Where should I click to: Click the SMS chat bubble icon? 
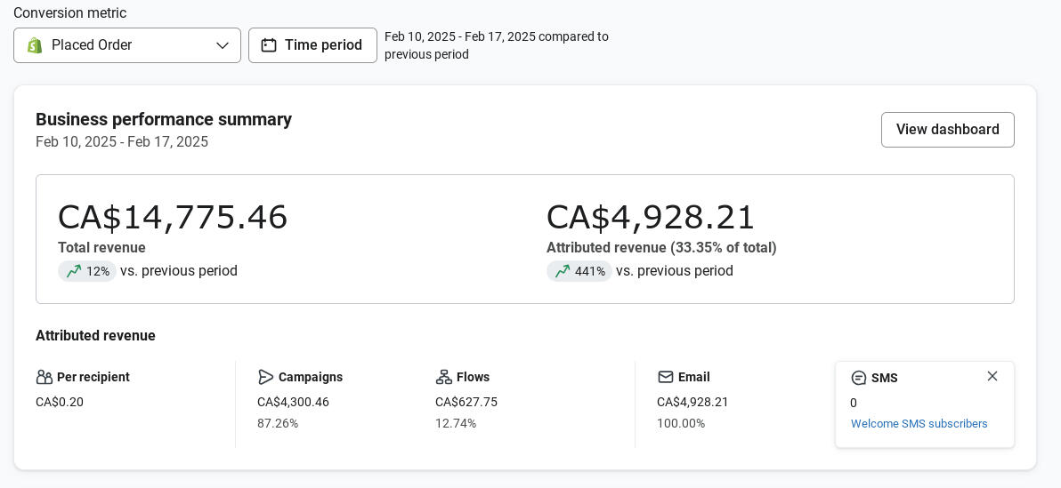coord(859,378)
